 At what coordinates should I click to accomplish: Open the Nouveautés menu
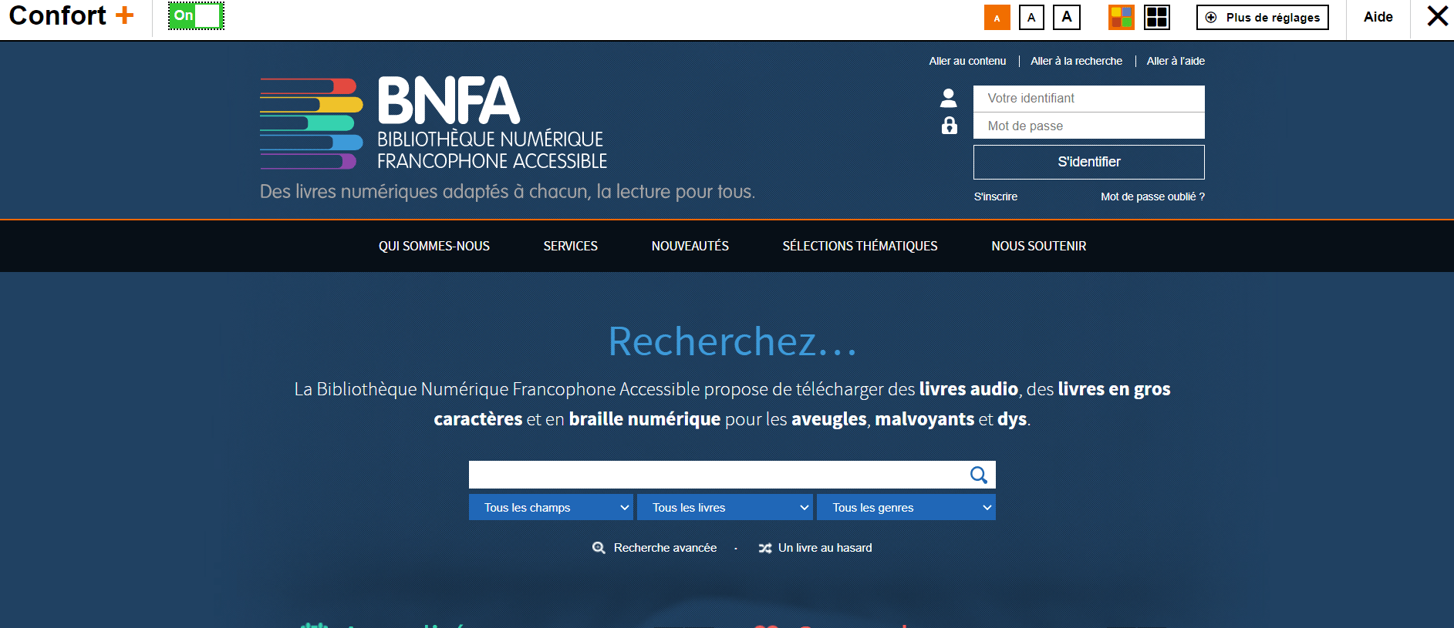(x=690, y=246)
